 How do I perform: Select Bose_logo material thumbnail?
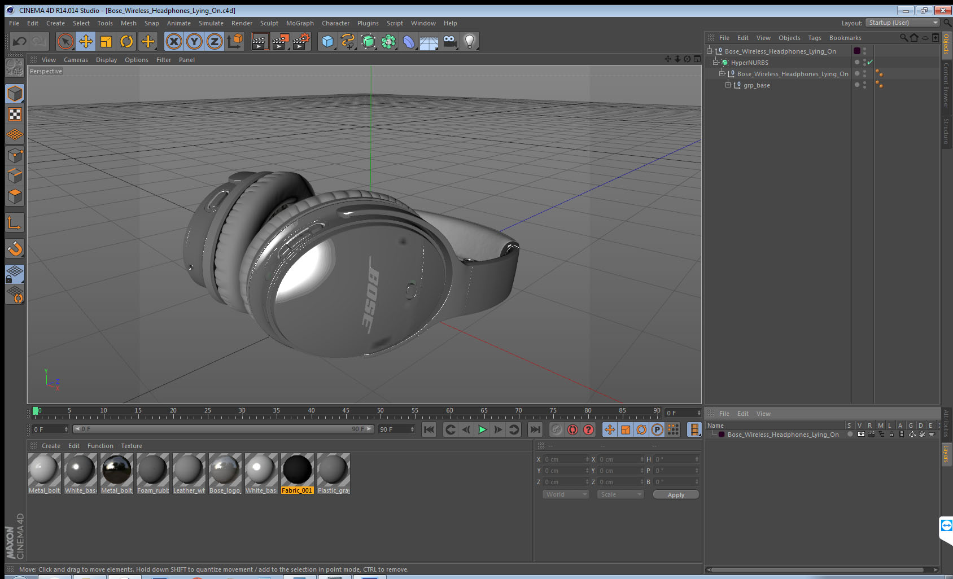pyautogui.click(x=225, y=473)
